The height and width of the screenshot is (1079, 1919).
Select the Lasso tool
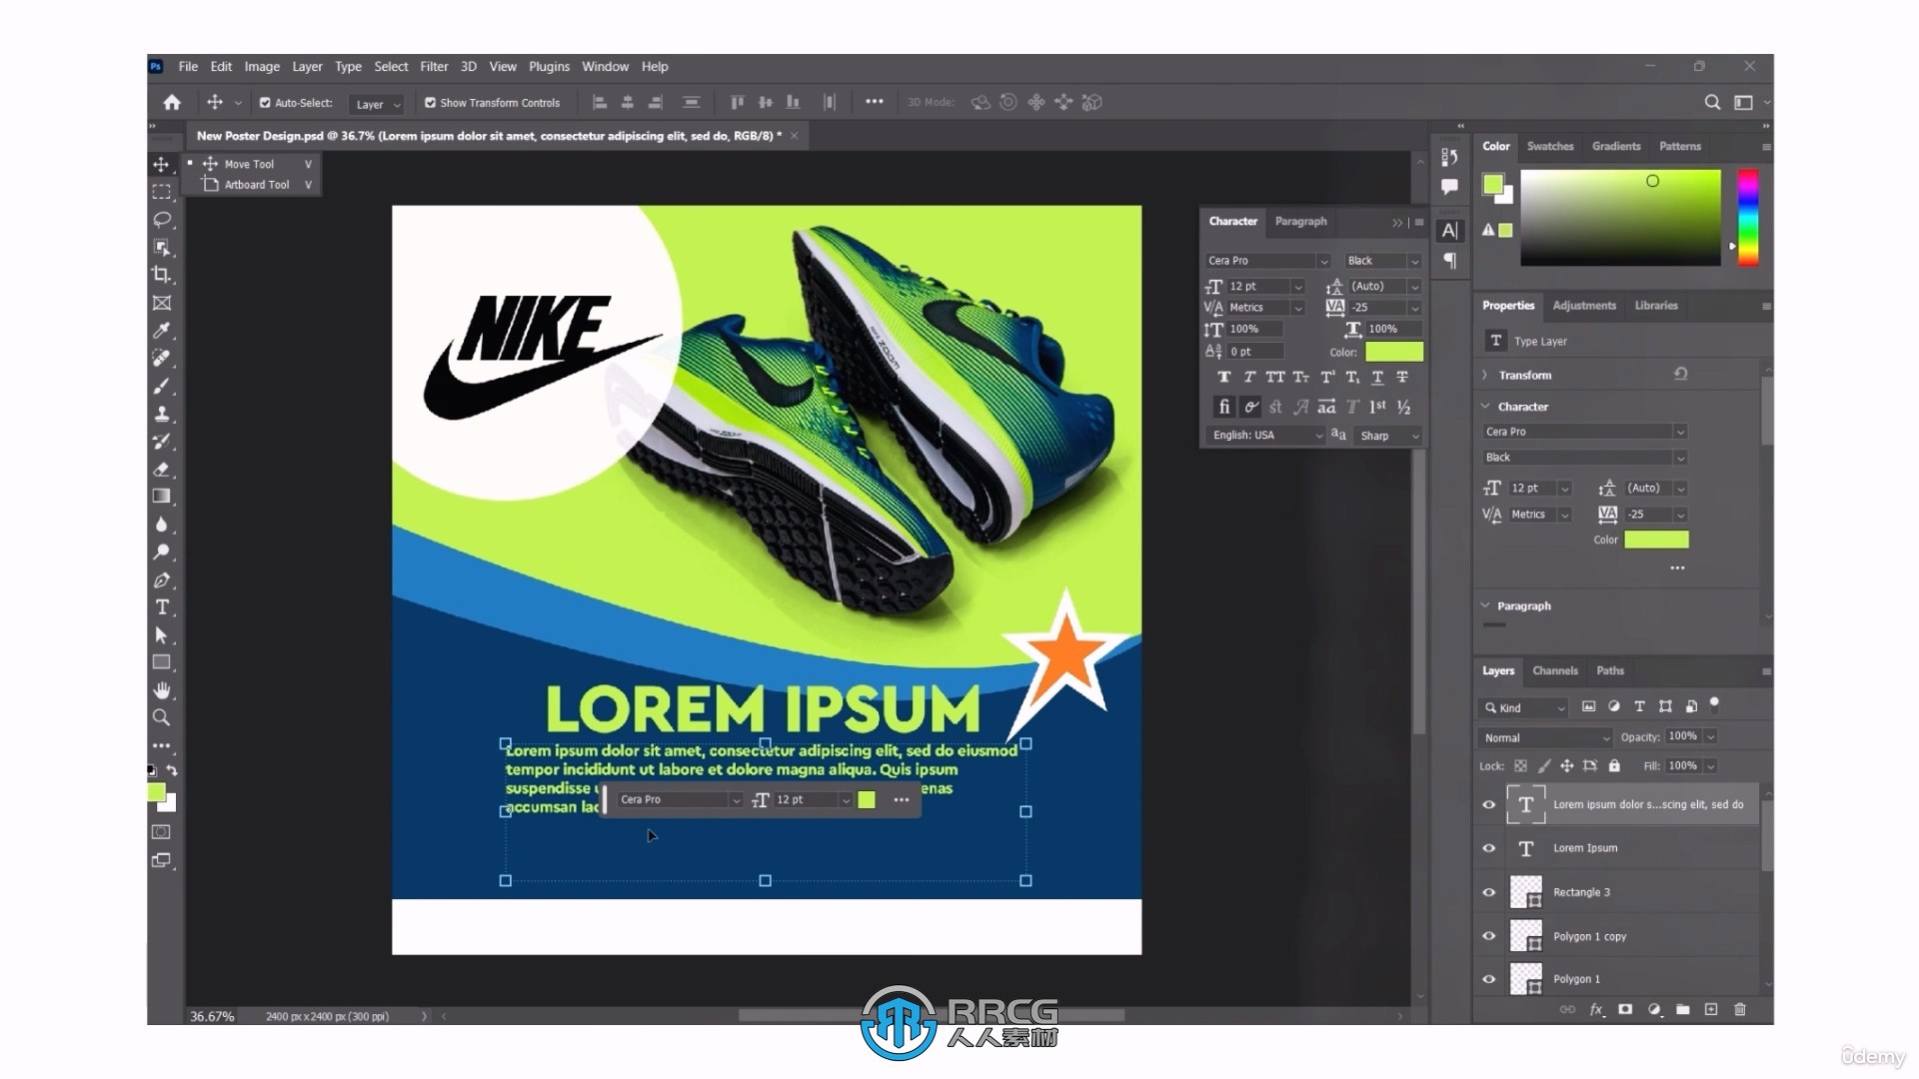click(162, 219)
